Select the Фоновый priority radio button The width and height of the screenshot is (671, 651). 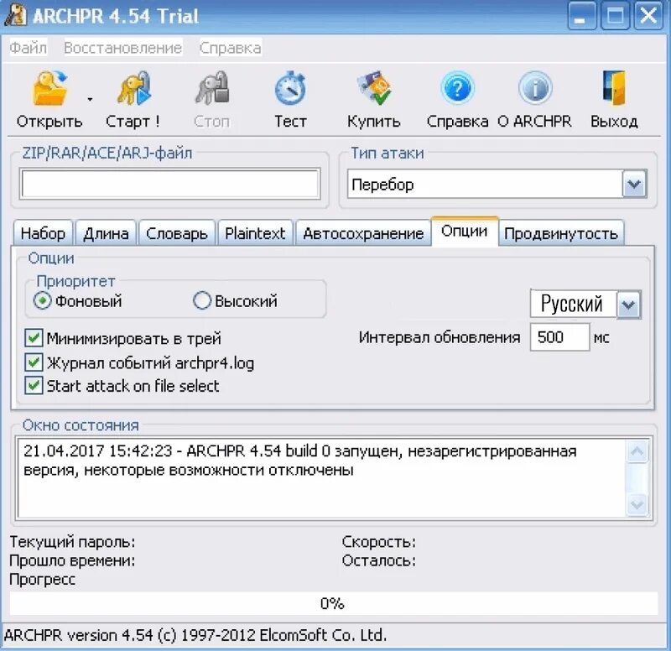43,301
